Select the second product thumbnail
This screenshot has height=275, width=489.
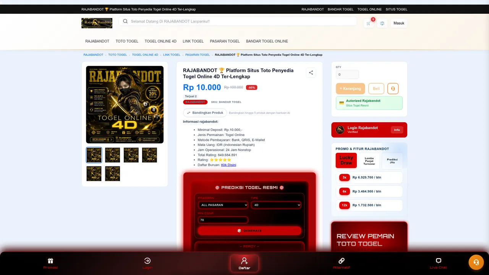click(x=112, y=155)
